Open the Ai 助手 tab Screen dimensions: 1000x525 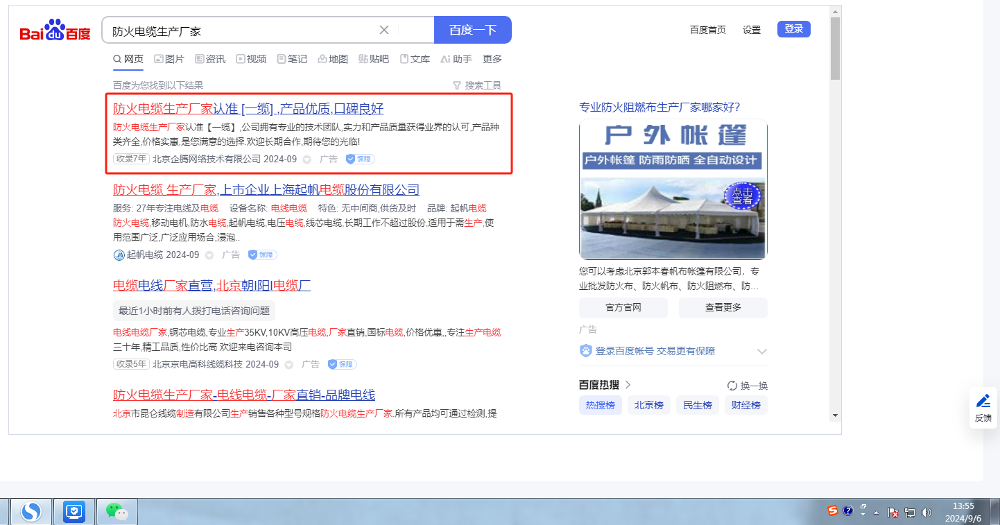(x=456, y=59)
